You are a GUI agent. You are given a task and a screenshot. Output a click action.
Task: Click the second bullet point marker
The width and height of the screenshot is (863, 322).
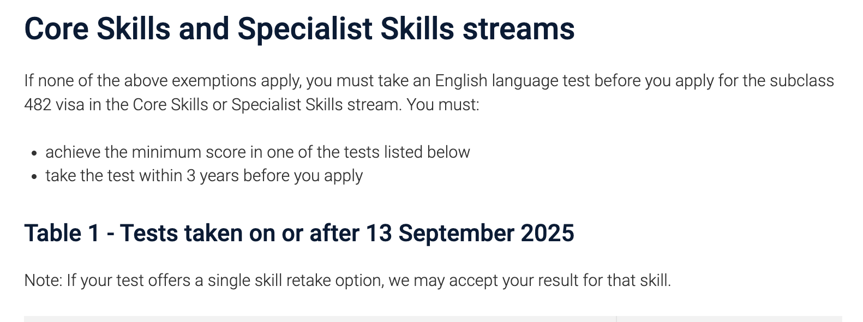34,177
